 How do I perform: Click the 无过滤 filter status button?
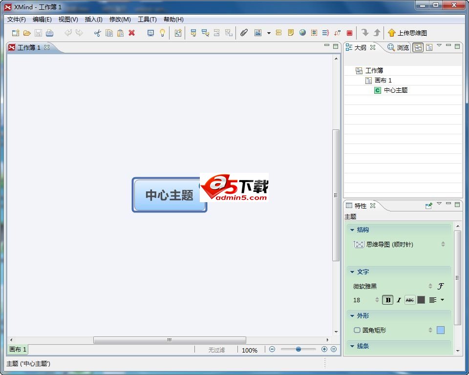click(216, 350)
